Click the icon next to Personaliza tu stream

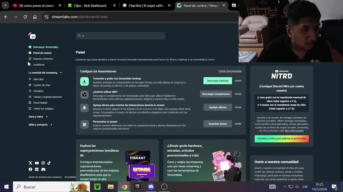pyautogui.click(x=84, y=125)
